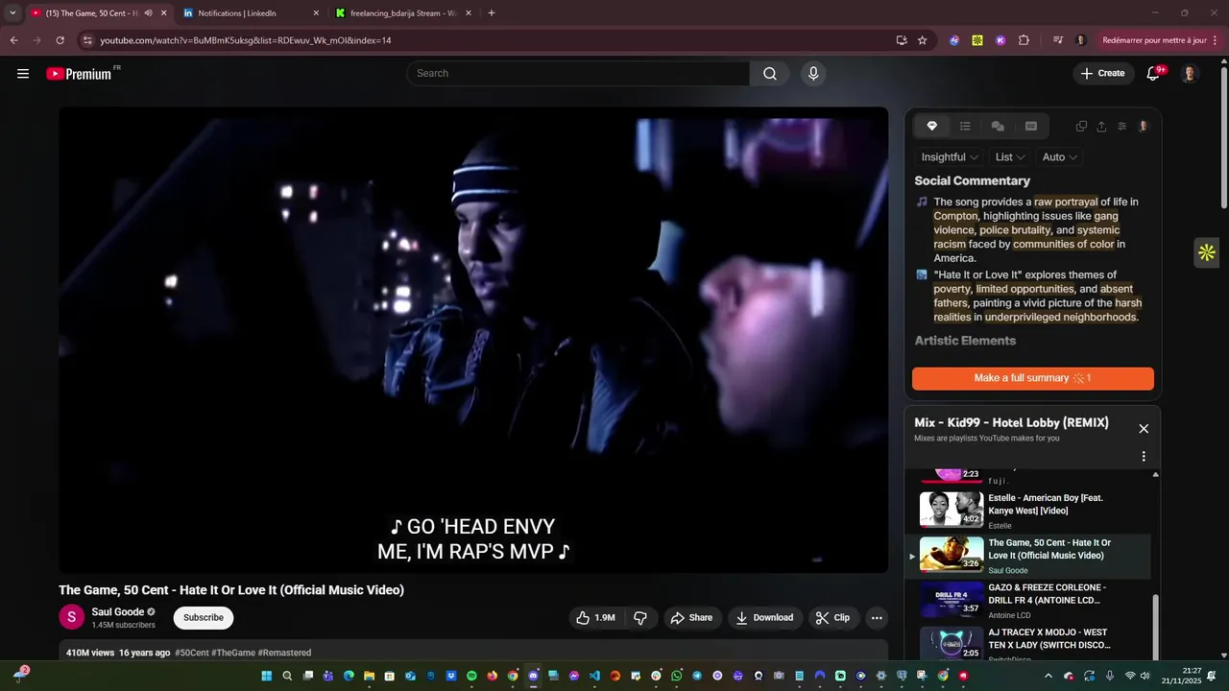
Task: Switch to the chat bubbles tab in summary panel
Action: [x=998, y=126]
